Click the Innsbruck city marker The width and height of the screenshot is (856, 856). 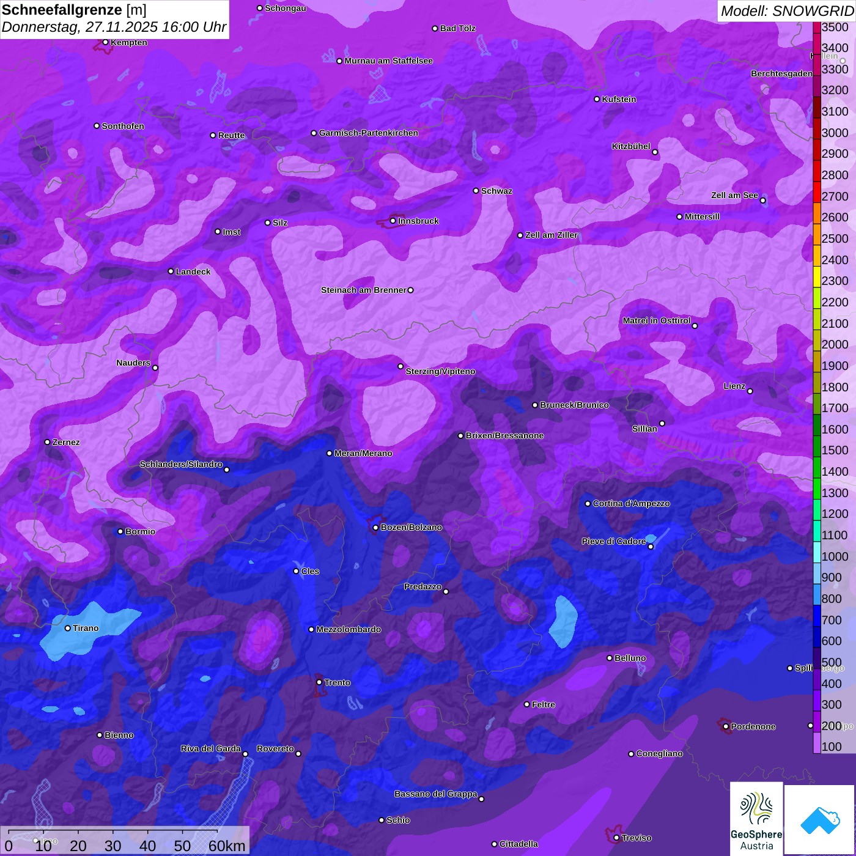[393, 221]
